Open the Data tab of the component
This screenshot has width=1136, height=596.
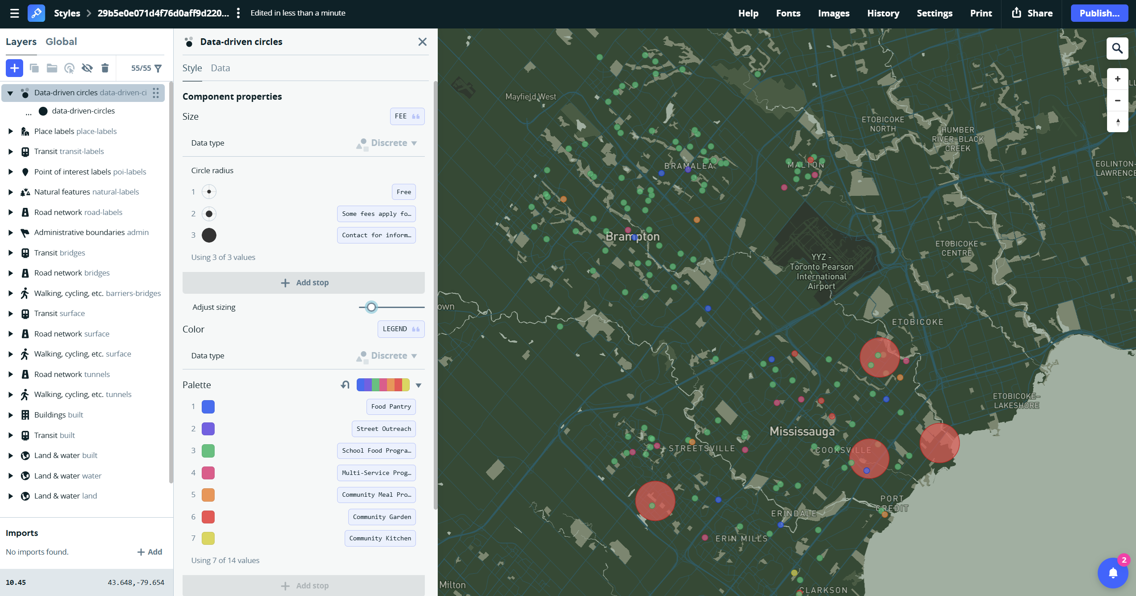tap(220, 68)
